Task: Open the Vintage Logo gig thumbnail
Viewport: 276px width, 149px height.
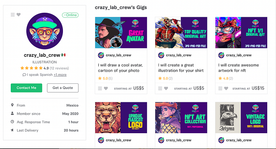Action: [241, 117]
